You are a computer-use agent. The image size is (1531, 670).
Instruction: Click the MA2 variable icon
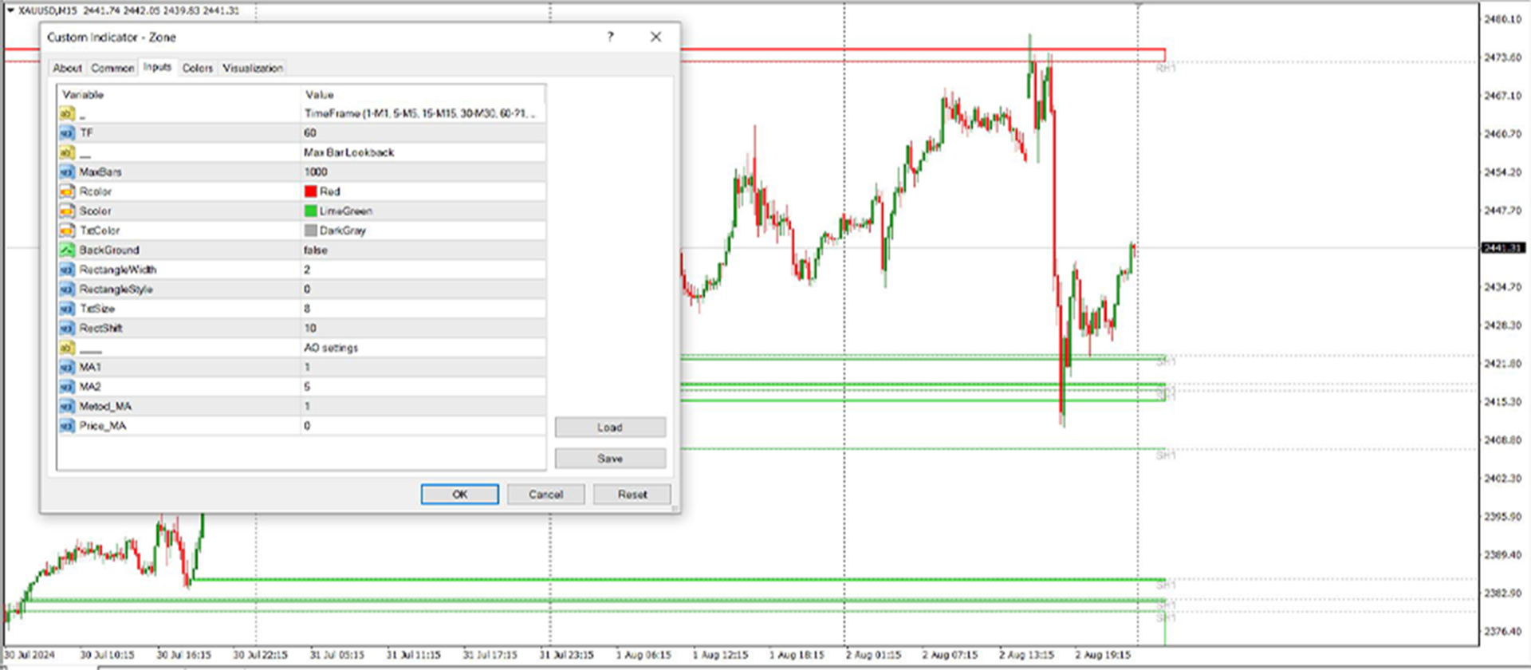click(67, 387)
